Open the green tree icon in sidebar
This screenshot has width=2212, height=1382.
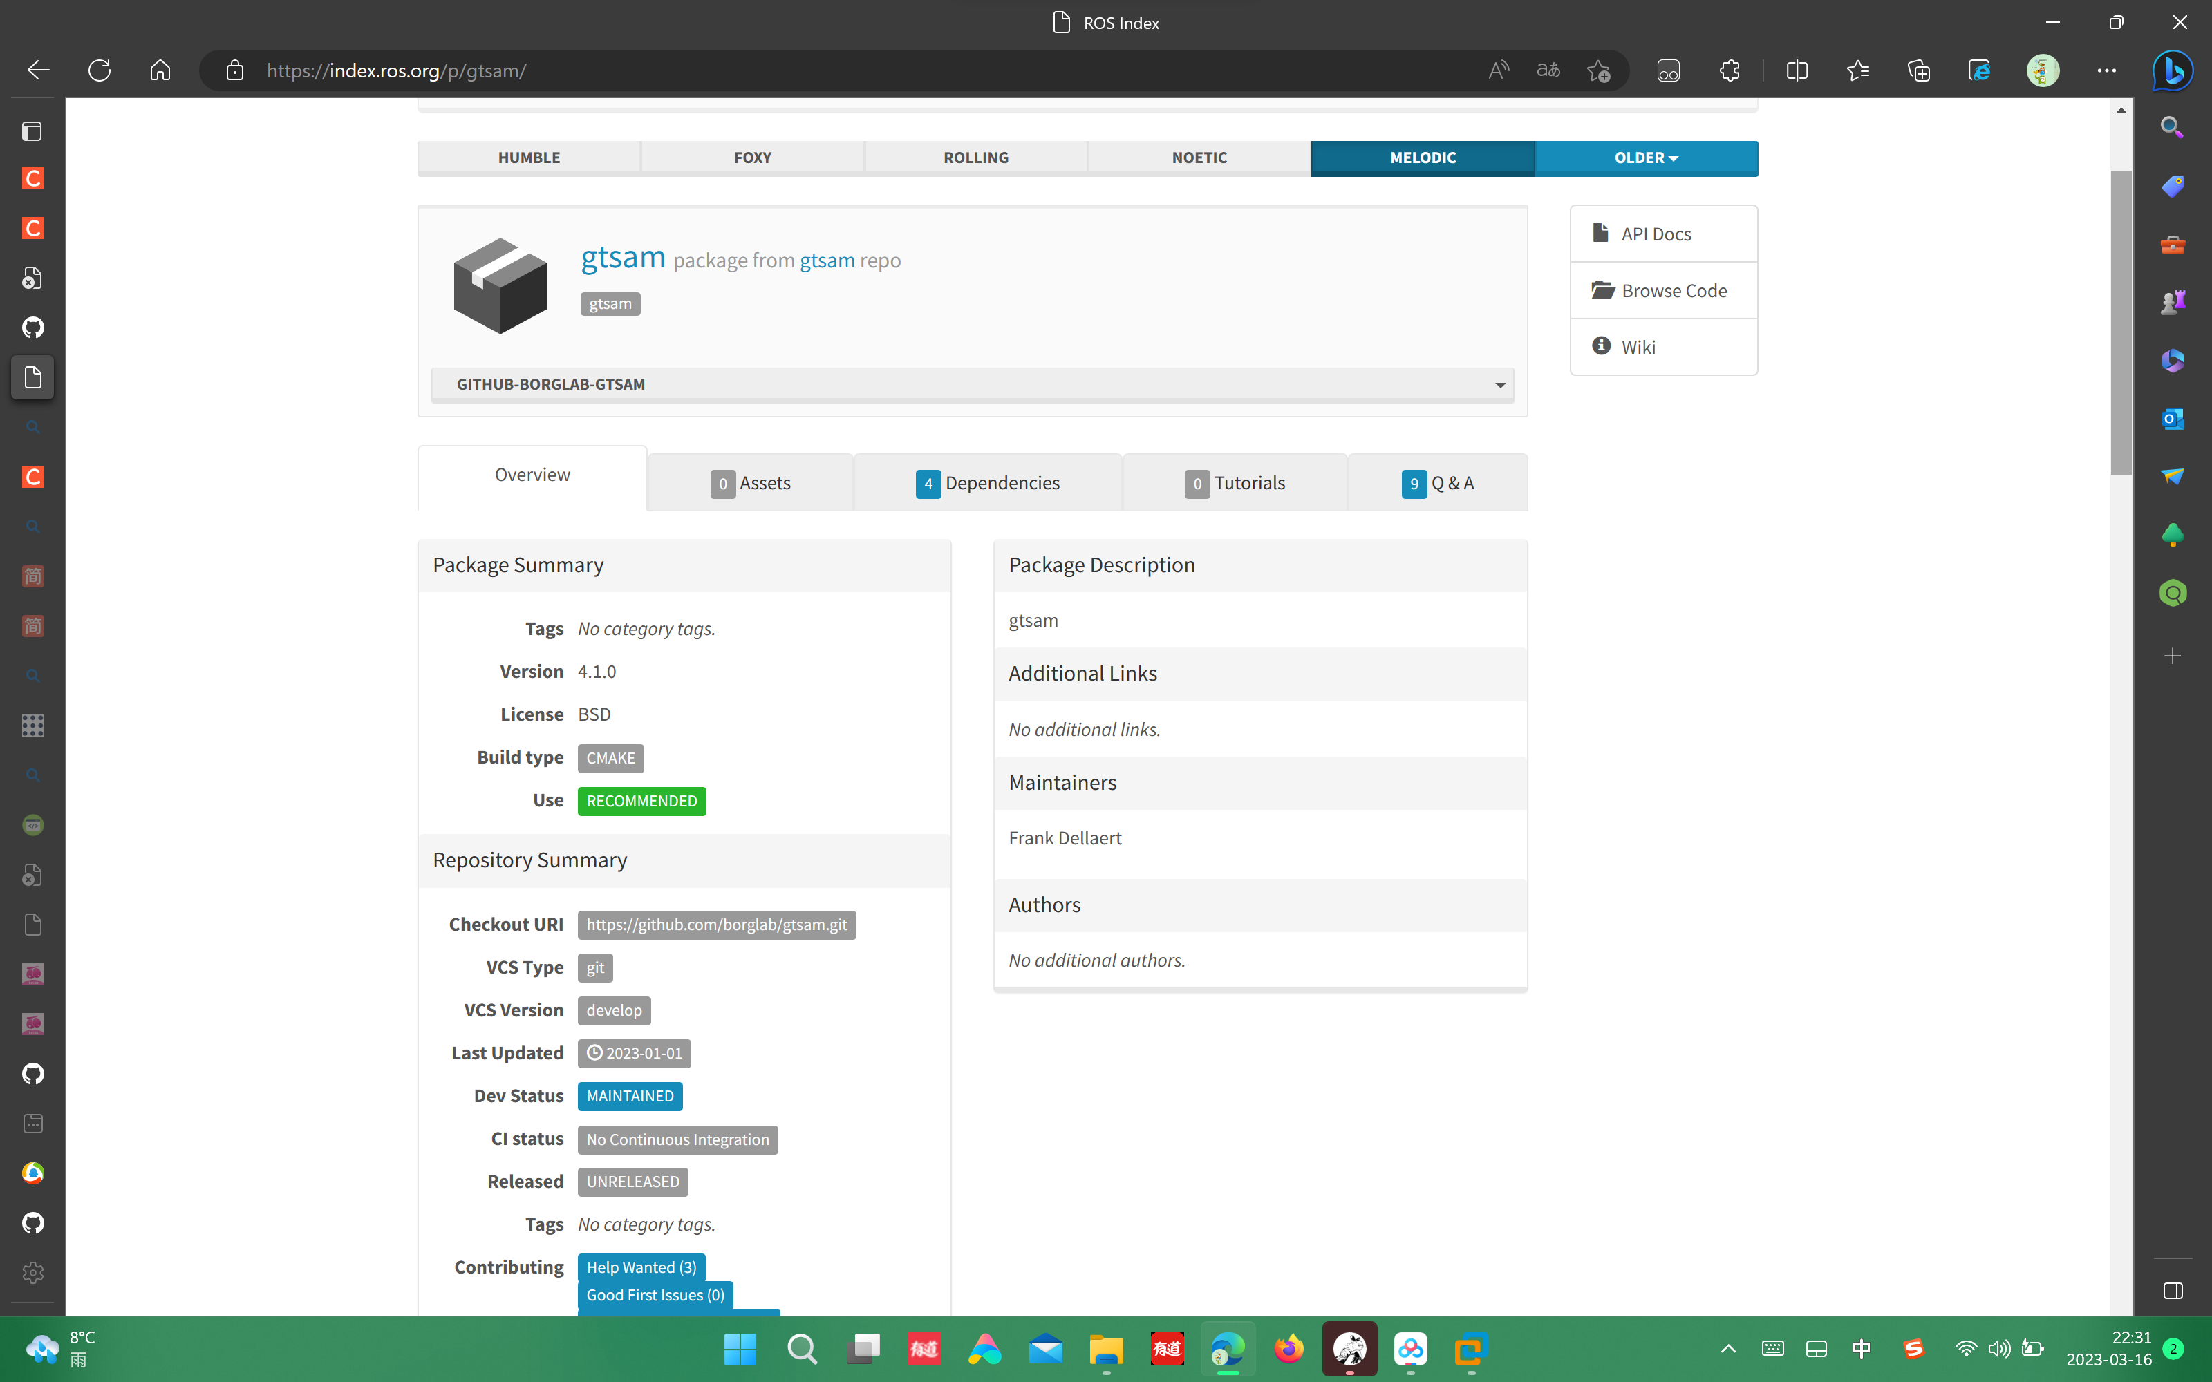tap(2173, 535)
